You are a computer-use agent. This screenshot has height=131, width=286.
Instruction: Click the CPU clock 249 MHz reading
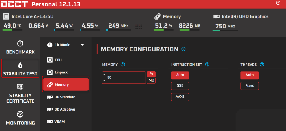point(118,26)
